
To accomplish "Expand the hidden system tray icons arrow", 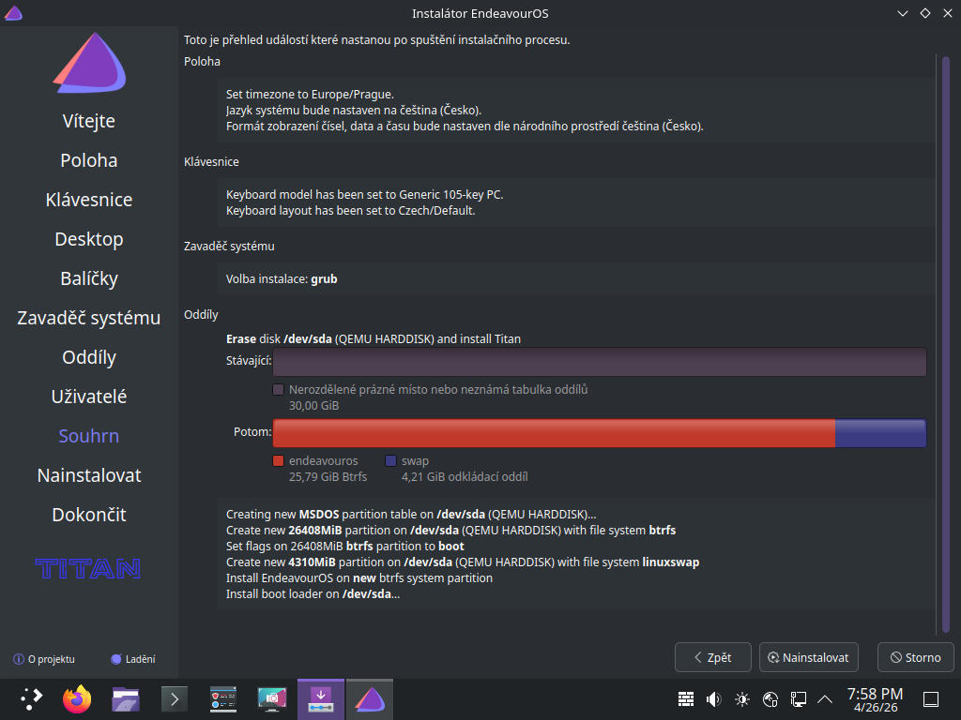I will pos(826,698).
